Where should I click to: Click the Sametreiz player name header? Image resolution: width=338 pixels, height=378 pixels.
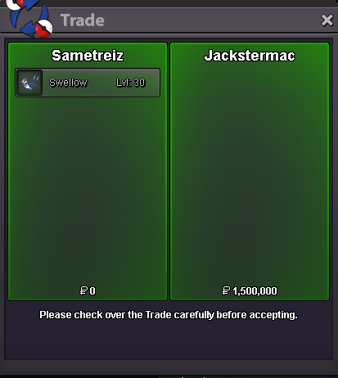point(88,56)
